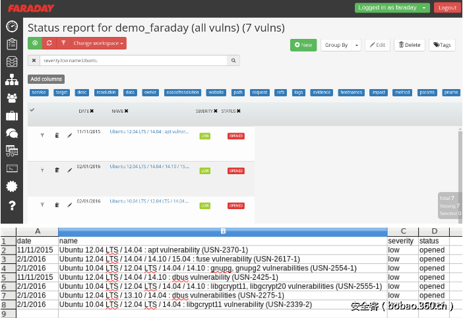Click the green New button
Screen dimensions: 463x318
[x=303, y=45]
